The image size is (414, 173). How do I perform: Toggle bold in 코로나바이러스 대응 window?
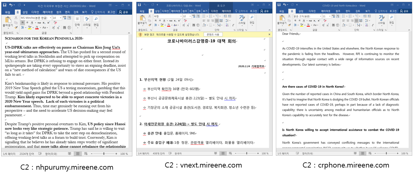155,21
